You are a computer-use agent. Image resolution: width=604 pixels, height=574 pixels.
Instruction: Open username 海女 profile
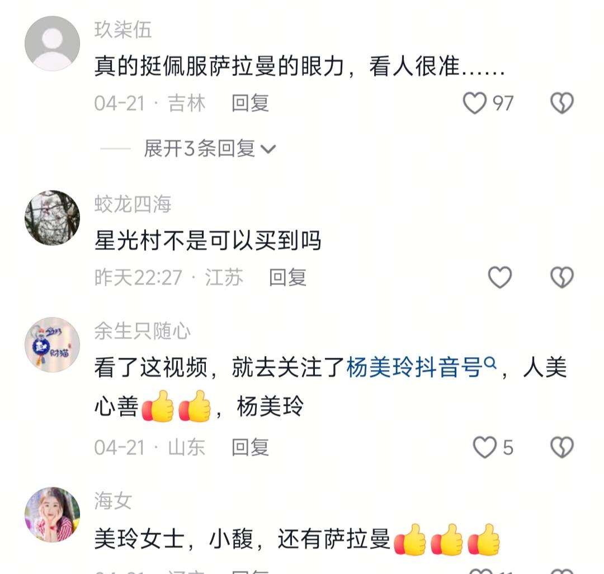113,501
